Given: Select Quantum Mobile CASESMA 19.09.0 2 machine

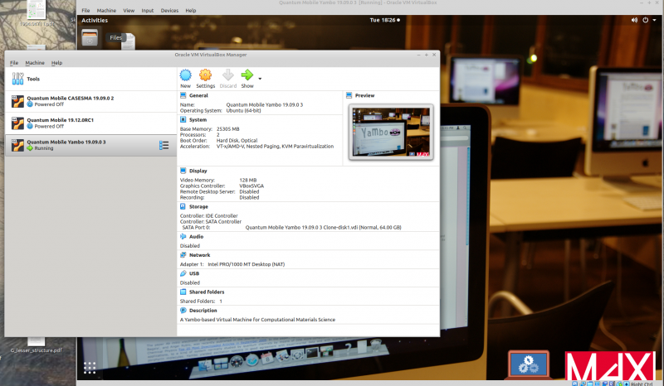Looking at the screenshot, I should (x=90, y=101).
